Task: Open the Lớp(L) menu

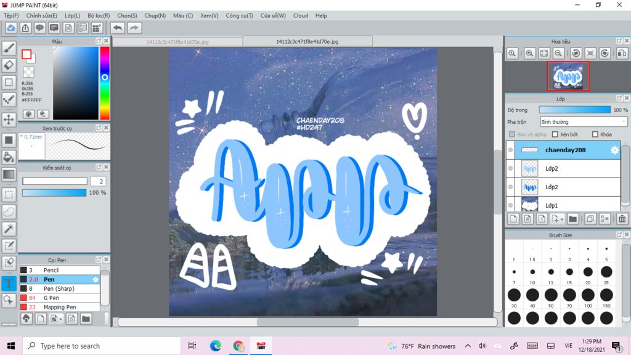Action: click(72, 15)
